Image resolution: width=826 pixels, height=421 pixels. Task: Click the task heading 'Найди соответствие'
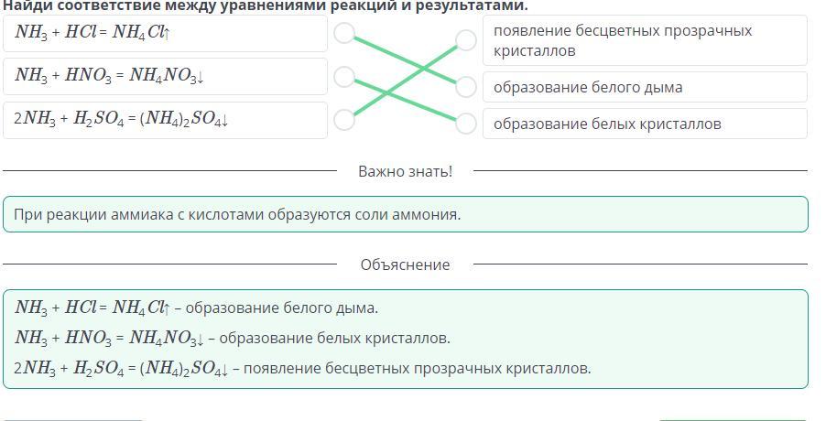click(266, 5)
